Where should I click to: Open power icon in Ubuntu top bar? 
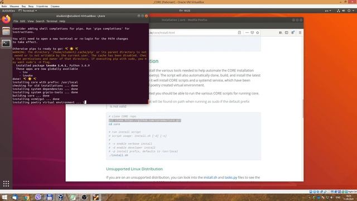point(349,11)
